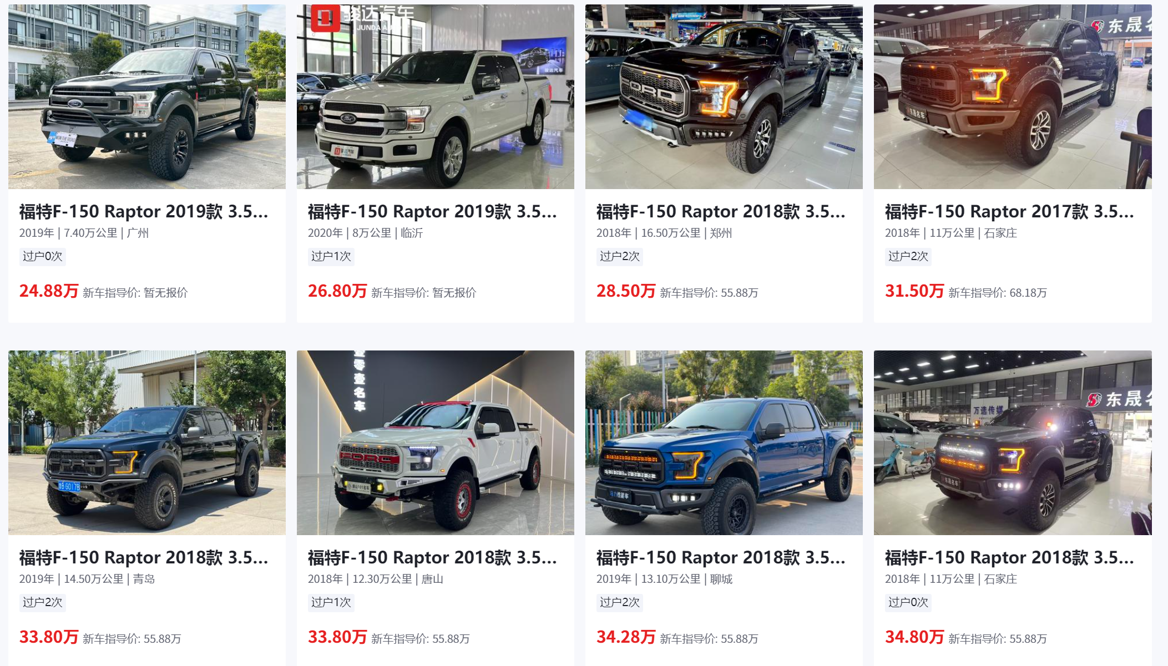Image resolution: width=1168 pixels, height=666 pixels.
Task: Open the Qingdao black Raptor photo
Action: (x=147, y=443)
